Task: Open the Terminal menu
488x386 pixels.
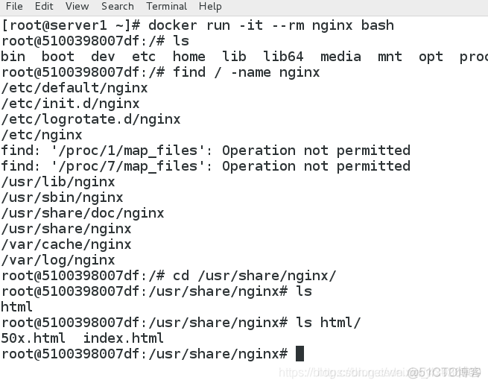Action: click(166, 6)
